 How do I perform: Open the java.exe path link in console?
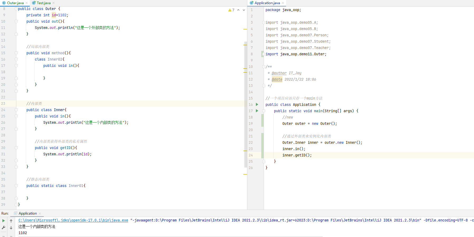pos(73,220)
